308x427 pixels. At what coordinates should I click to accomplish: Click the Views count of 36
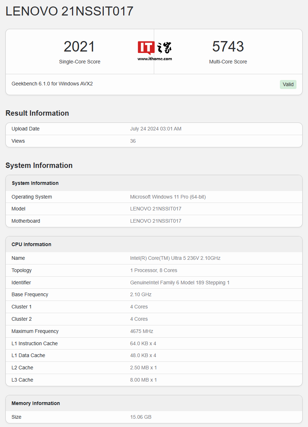(x=133, y=141)
